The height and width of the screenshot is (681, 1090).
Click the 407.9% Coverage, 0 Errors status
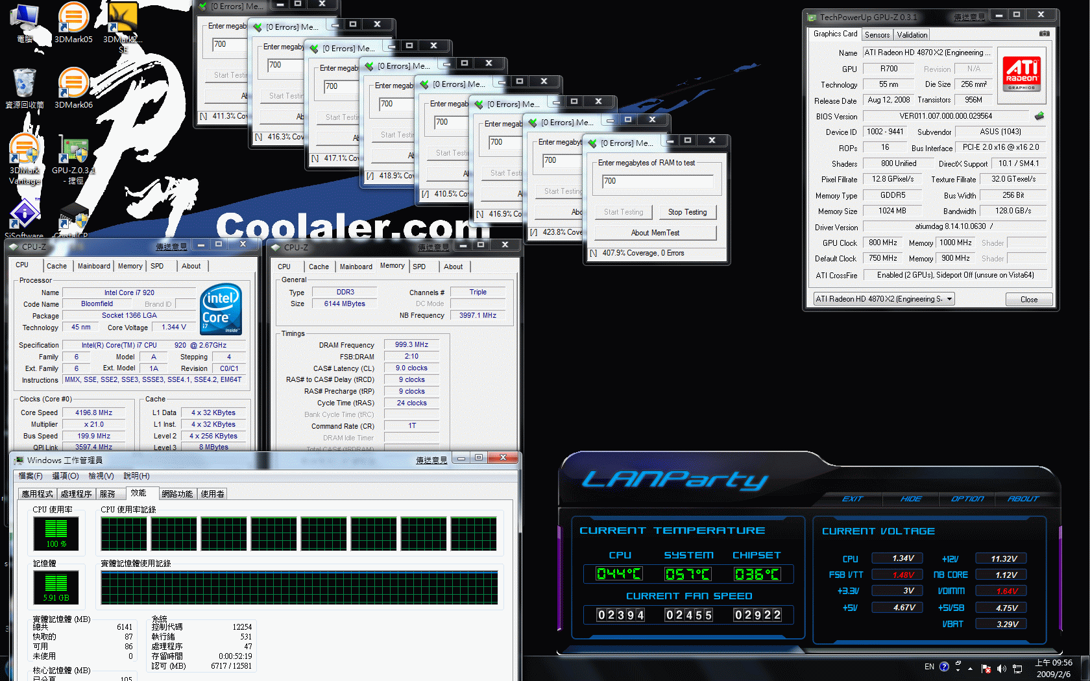(x=643, y=253)
